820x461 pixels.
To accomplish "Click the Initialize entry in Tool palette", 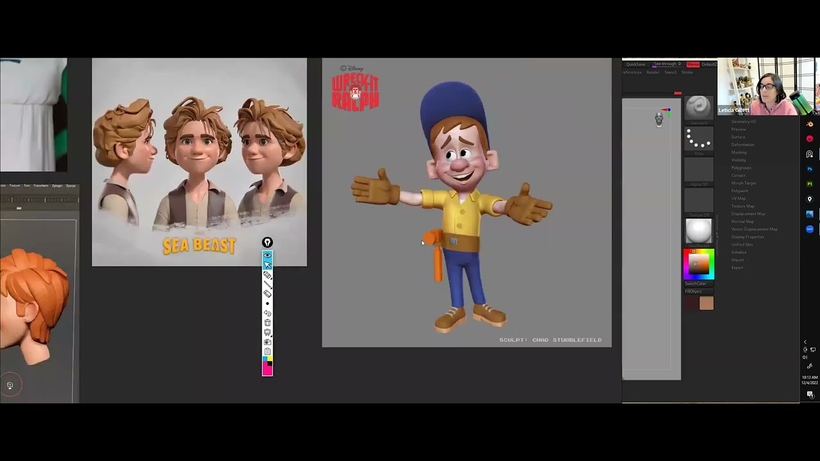I will pos(739,252).
